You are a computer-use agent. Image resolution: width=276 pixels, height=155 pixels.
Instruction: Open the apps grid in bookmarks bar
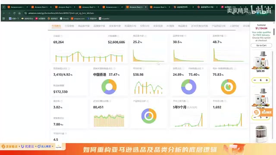pyautogui.click(x=4, y=19)
